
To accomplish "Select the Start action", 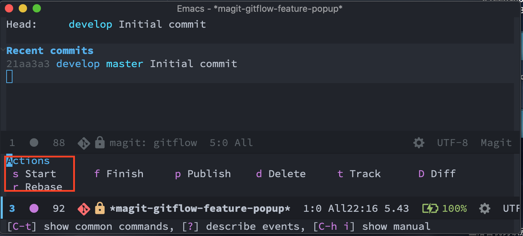I will pos(34,173).
